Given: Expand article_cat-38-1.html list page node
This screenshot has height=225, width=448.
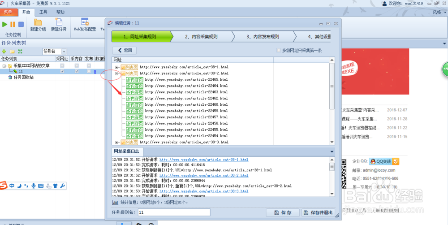Looking at the screenshot, I should [117, 67].
